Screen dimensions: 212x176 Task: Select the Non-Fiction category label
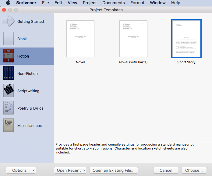(x=27, y=73)
